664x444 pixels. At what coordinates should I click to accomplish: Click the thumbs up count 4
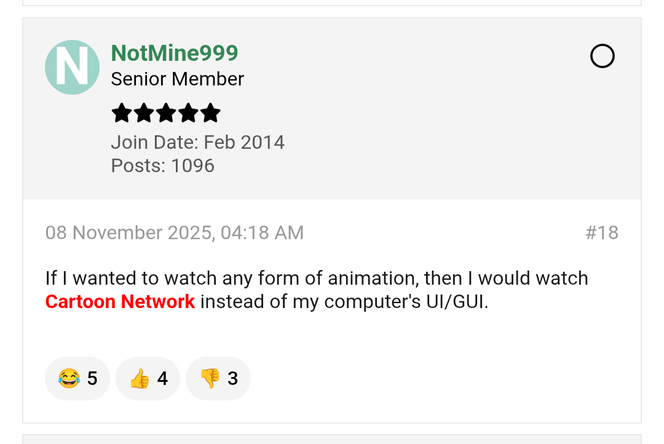162,378
